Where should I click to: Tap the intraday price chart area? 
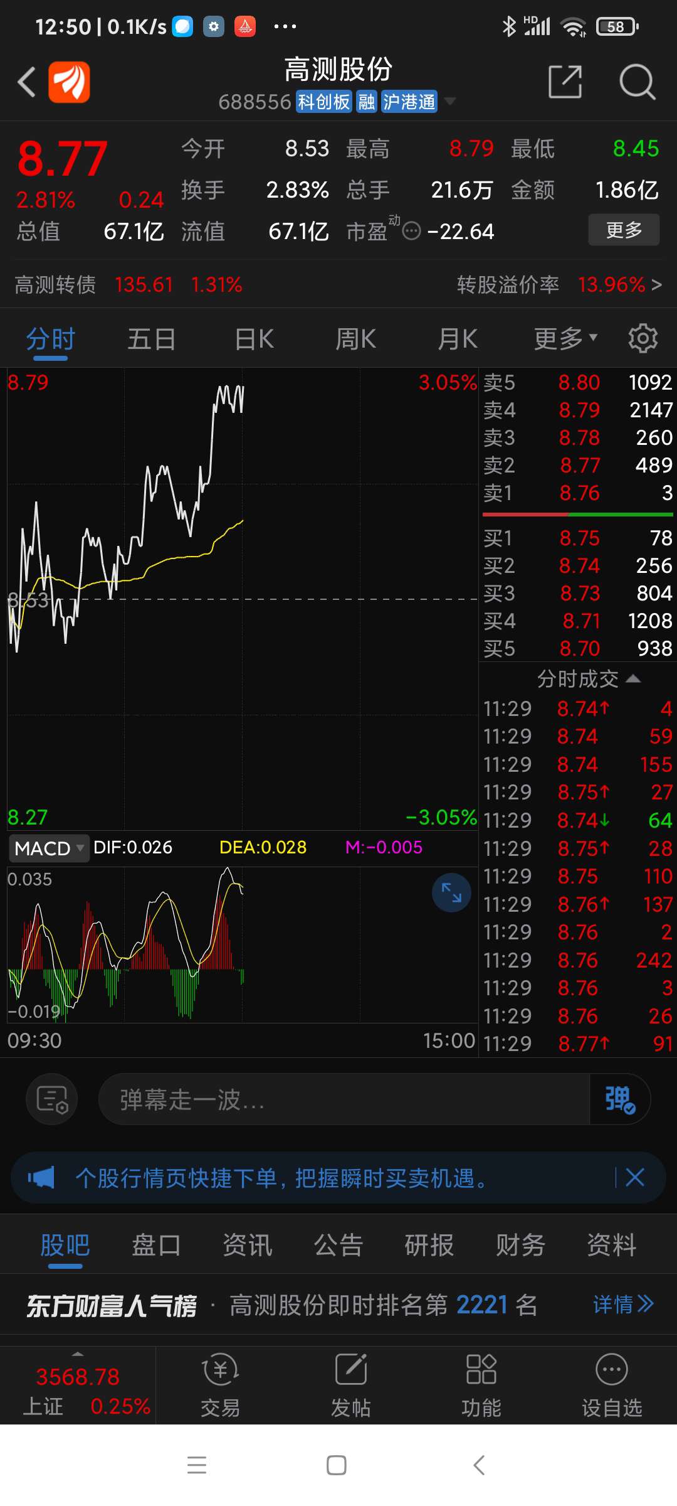(242, 599)
